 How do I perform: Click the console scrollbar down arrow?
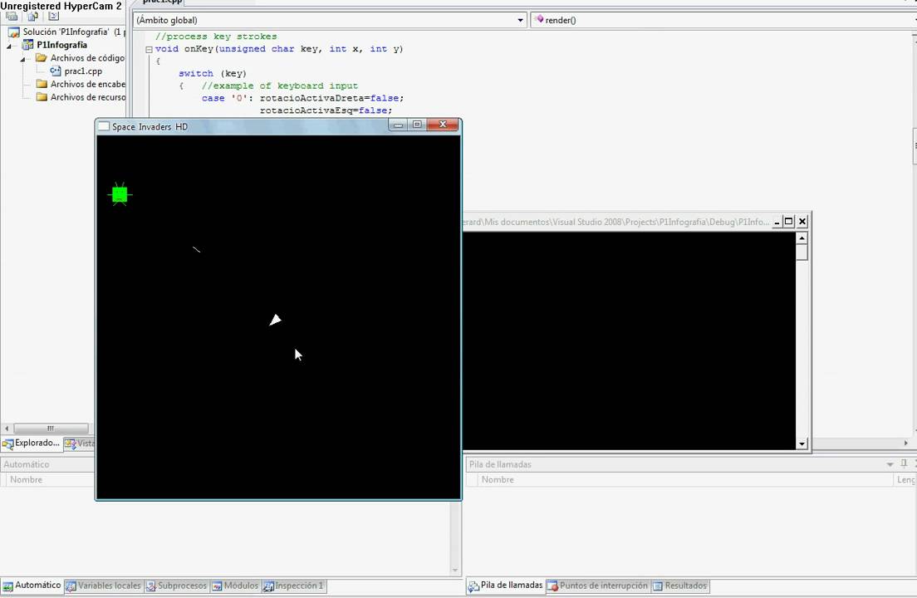[x=802, y=444]
